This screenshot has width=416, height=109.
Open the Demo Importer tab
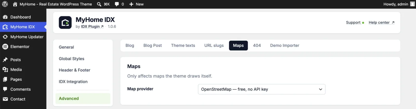[285, 46]
